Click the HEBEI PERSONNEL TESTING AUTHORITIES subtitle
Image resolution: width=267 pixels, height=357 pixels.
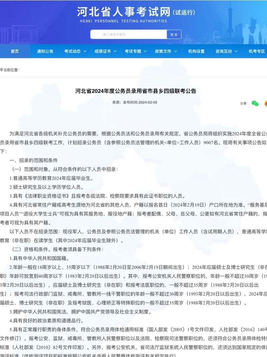click(123, 21)
